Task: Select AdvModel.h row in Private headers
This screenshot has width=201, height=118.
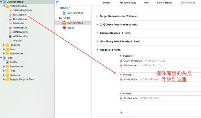Action: pos(160,80)
